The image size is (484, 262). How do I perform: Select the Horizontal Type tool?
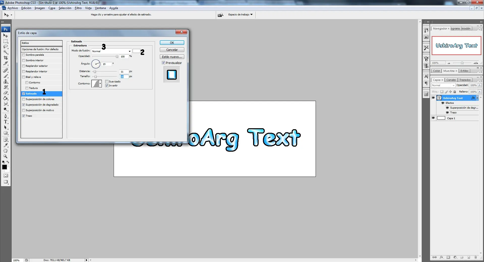[x=6, y=122]
